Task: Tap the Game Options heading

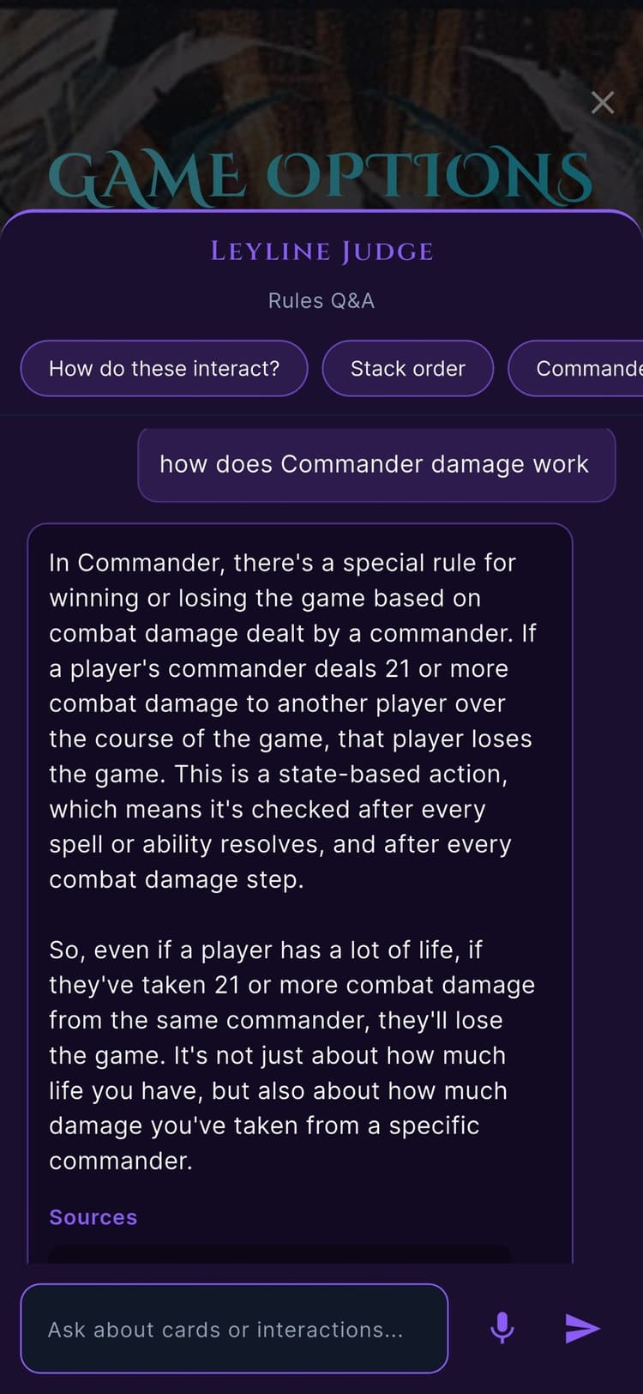Action: pyautogui.click(x=321, y=177)
